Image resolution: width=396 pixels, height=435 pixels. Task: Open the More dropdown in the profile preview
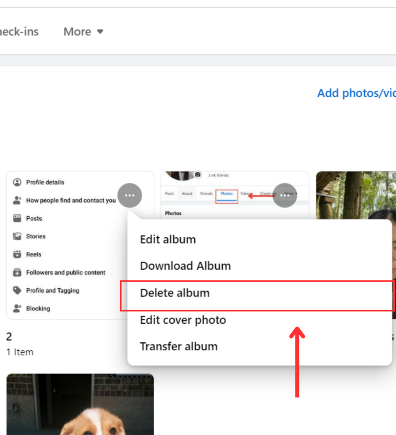click(285, 195)
